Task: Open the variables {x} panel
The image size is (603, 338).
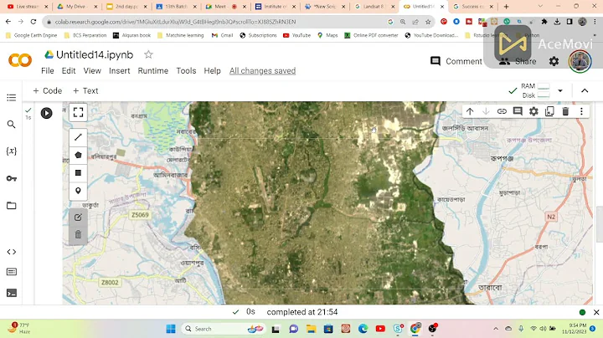Action: pos(12,151)
